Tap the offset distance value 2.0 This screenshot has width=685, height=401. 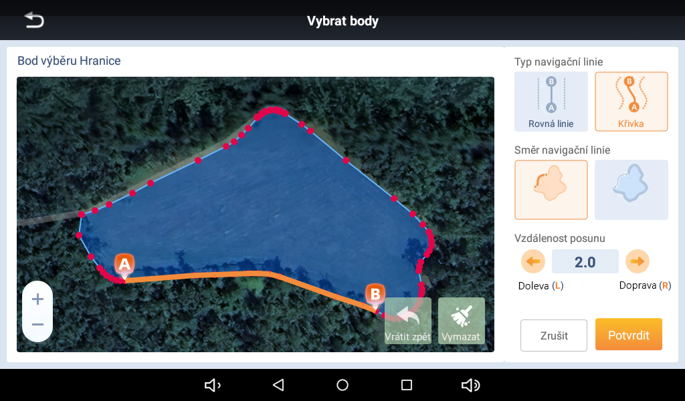point(585,261)
